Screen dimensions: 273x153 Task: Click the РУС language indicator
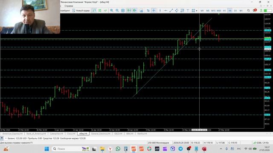(x=239, y=149)
